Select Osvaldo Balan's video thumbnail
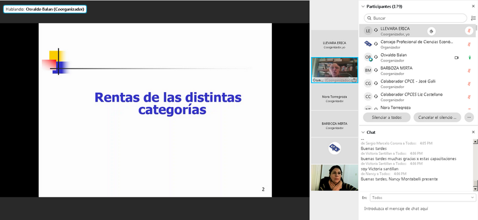Image resolution: width=478 pixels, height=220 pixels. click(335, 70)
